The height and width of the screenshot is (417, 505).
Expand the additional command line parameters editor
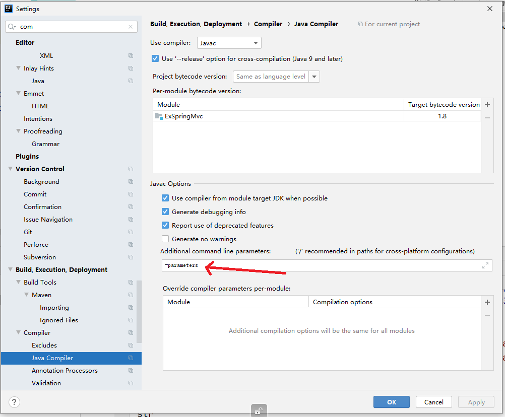coord(485,265)
